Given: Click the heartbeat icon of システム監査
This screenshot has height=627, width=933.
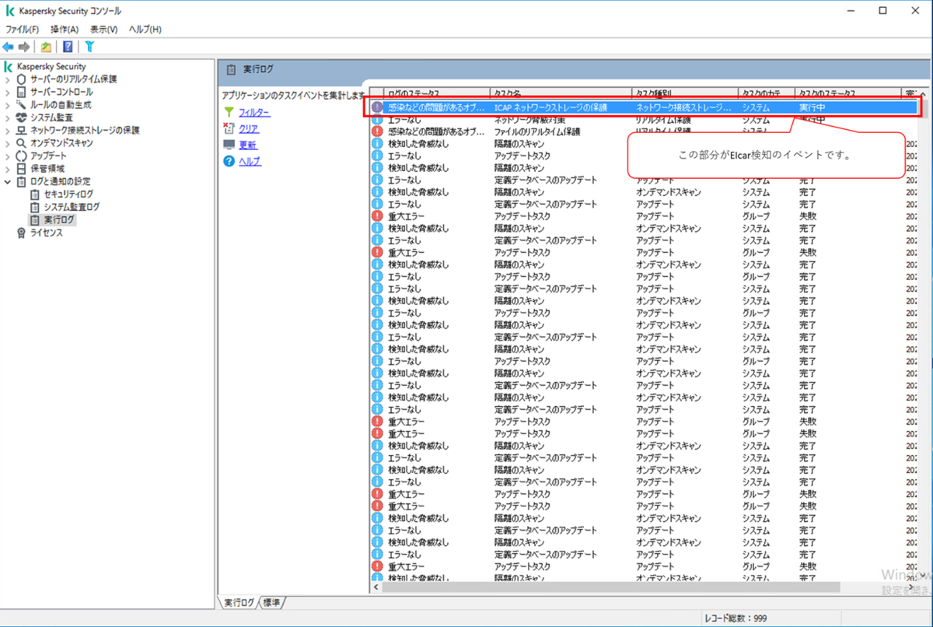Looking at the screenshot, I should point(22,117).
